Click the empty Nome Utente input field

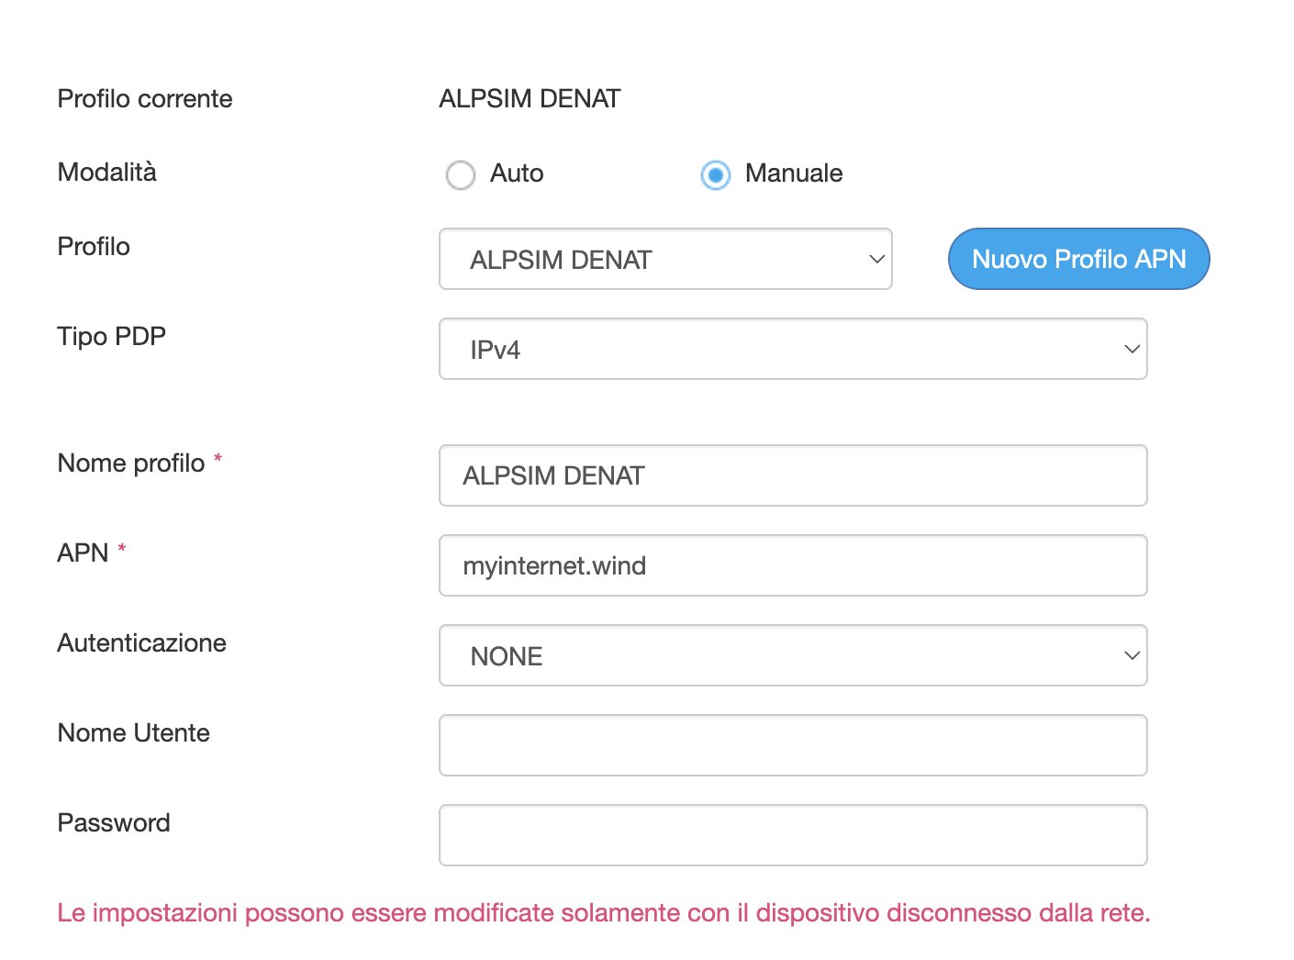coord(793,746)
